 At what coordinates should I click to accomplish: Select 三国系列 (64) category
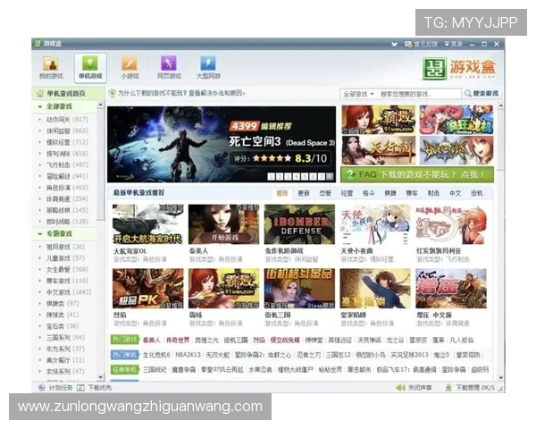coord(65,338)
